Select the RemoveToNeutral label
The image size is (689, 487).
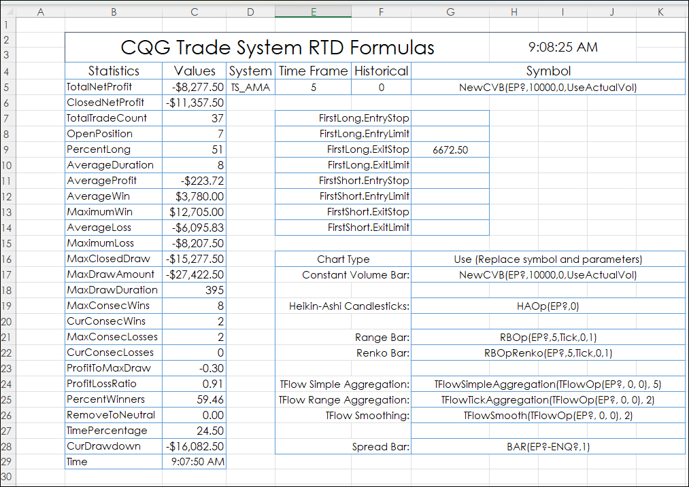pyautogui.click(x=114, y=416)
